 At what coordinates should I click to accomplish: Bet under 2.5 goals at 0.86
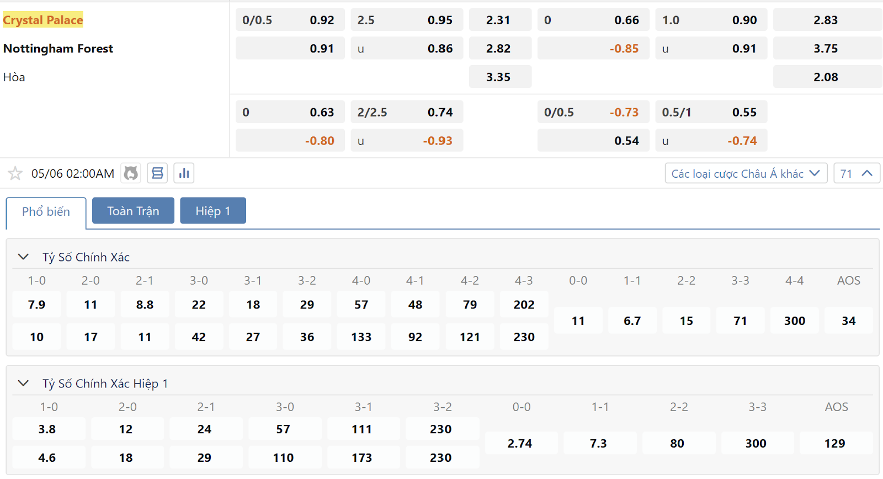(407, 49)
